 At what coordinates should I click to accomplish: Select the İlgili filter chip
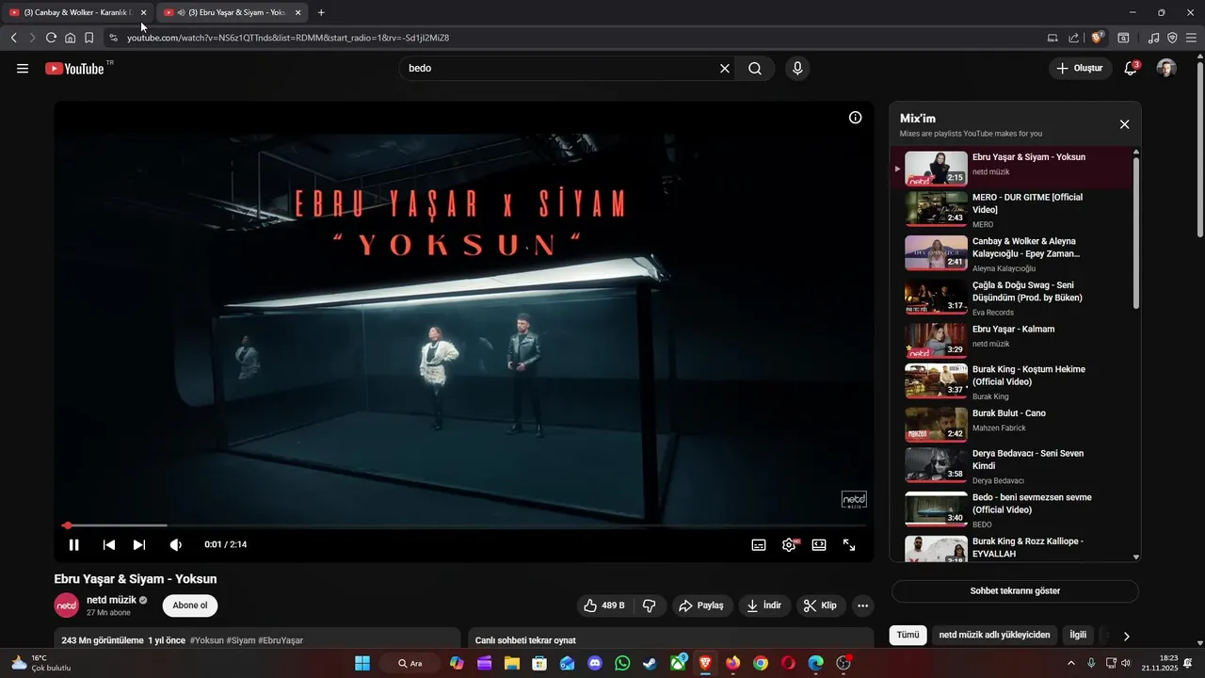point(1078,636)
